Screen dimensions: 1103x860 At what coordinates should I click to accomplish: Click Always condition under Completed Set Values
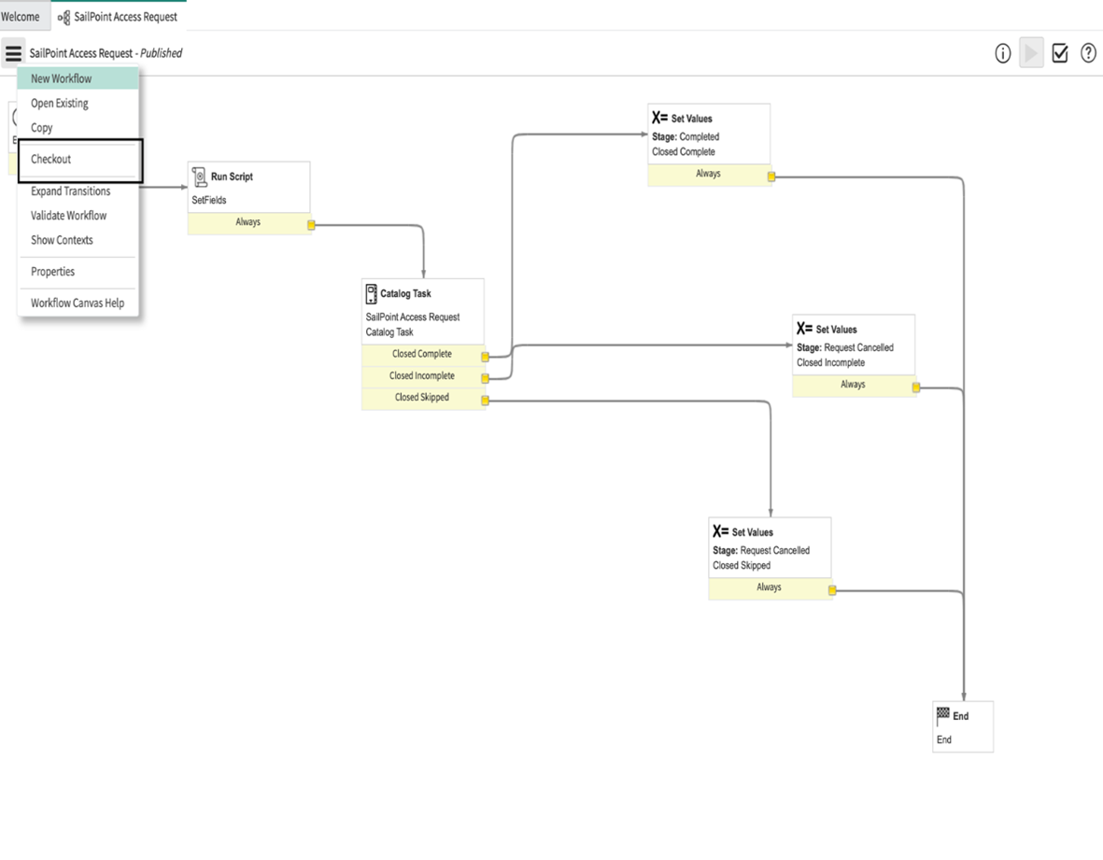(708, 174)
